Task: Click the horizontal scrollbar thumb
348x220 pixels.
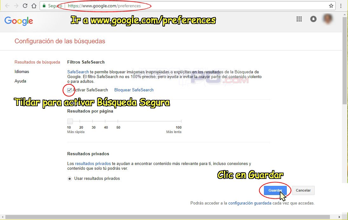Action: coord(167,217)
